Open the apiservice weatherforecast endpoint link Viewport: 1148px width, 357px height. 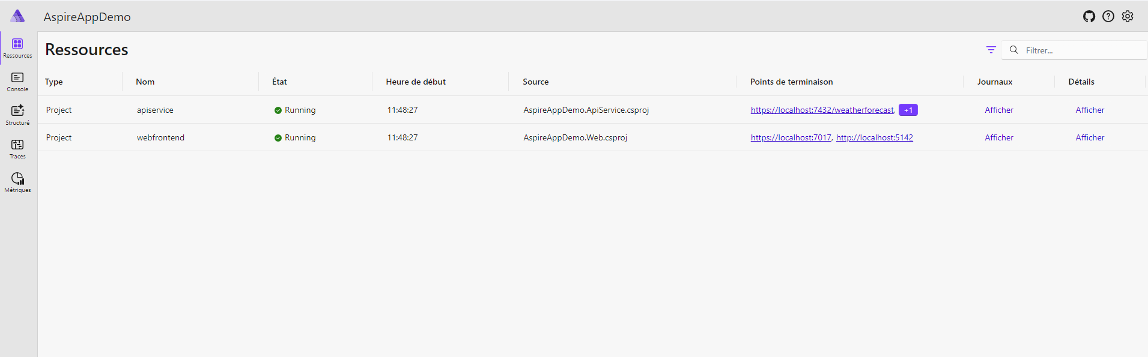(822, 110)
